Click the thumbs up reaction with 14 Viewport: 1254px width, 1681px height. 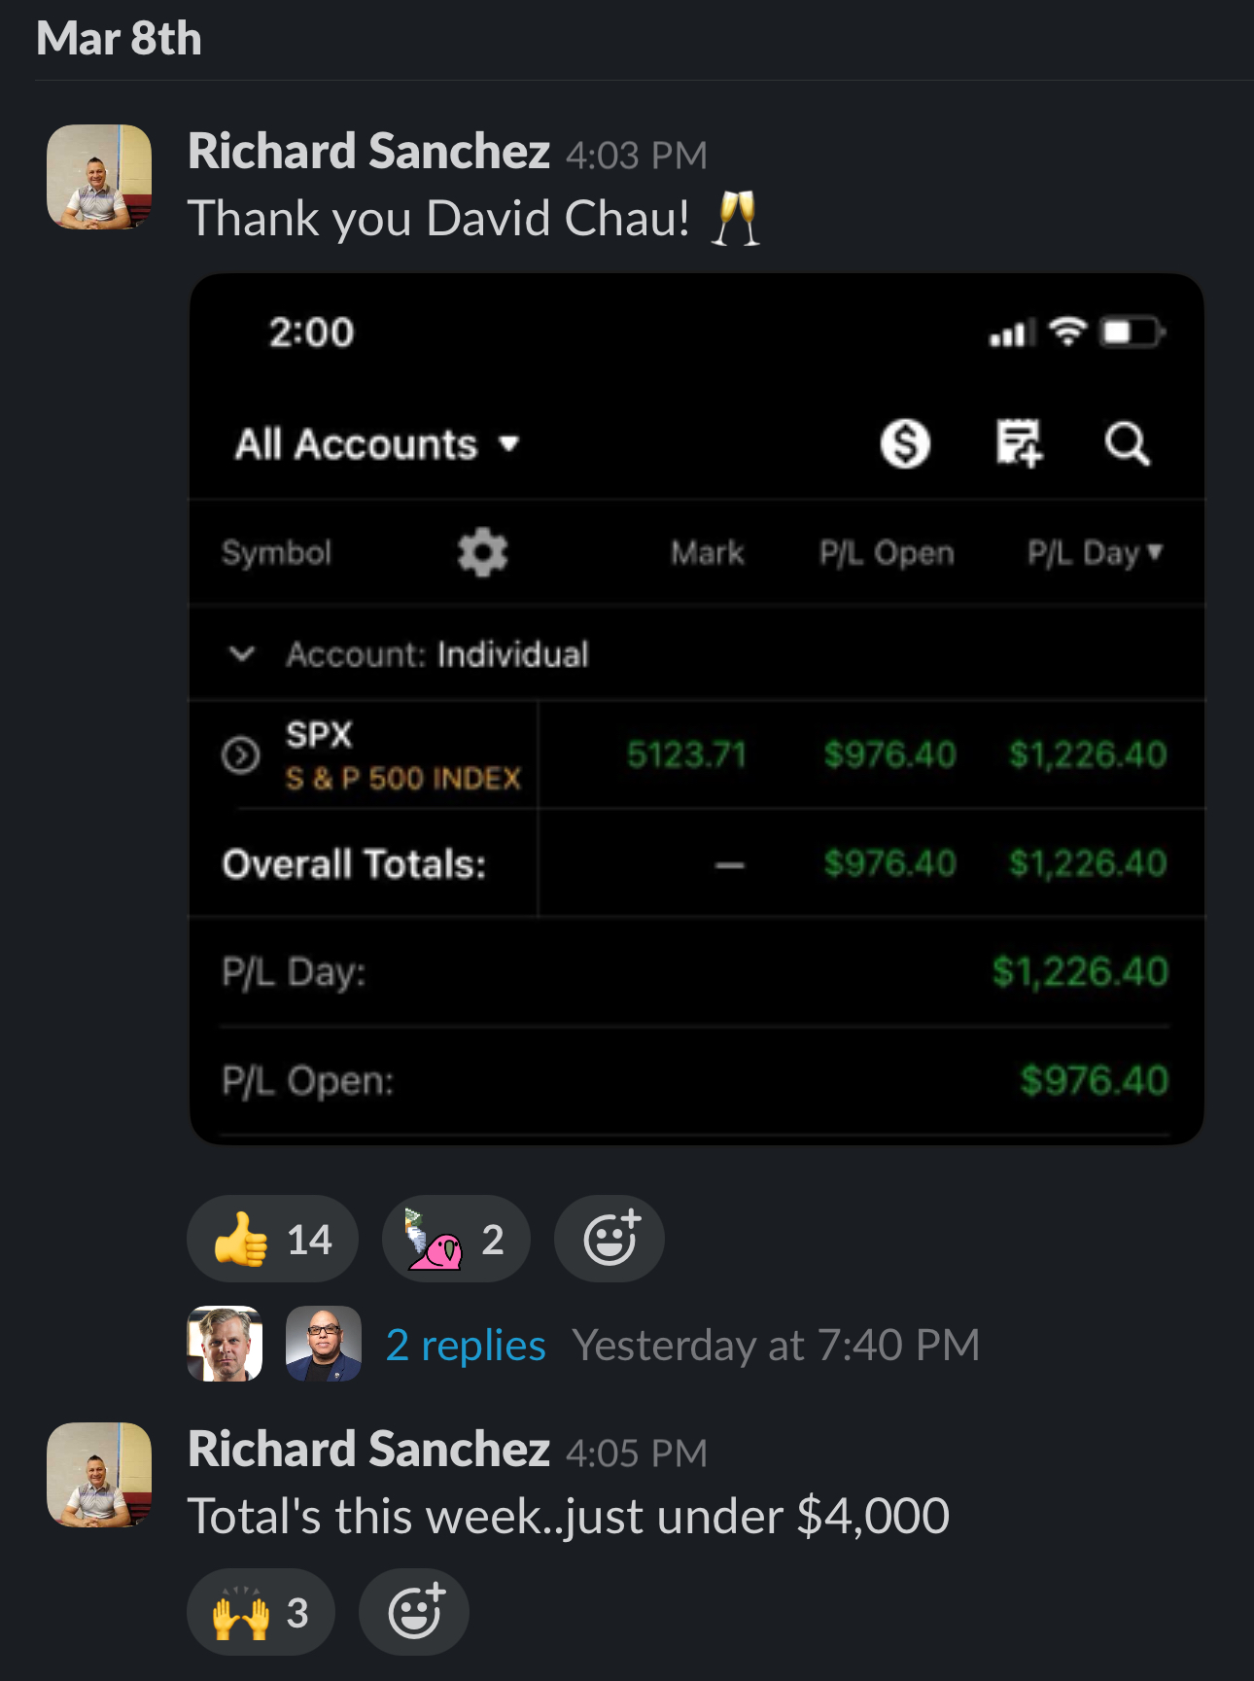272,1239
